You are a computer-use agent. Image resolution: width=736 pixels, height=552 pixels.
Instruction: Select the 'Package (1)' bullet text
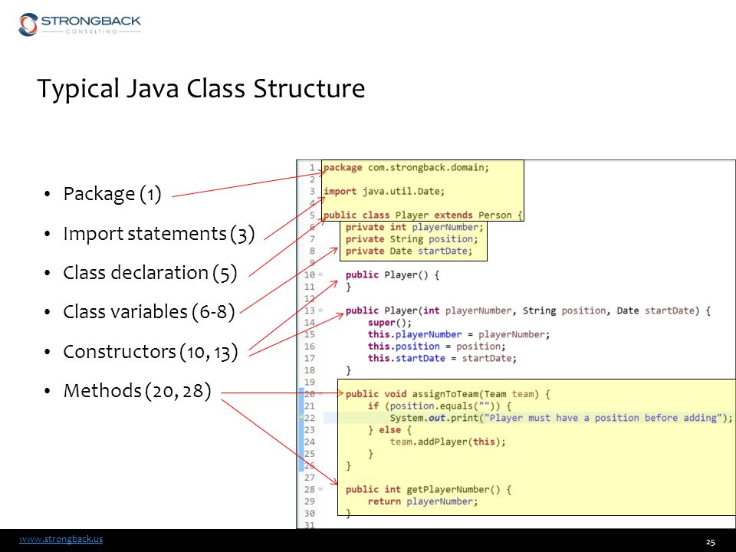coord(112,194)
